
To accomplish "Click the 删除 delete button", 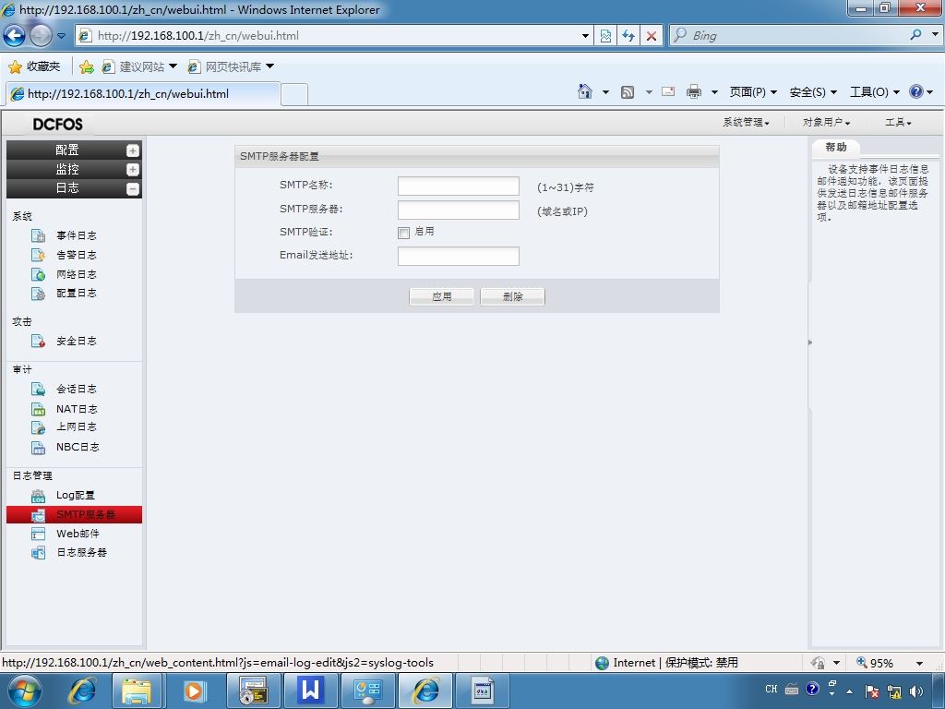I will tap(512, 296).
